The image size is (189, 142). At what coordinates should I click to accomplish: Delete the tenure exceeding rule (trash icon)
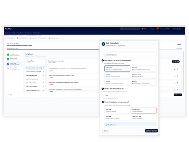click(177, 76)
